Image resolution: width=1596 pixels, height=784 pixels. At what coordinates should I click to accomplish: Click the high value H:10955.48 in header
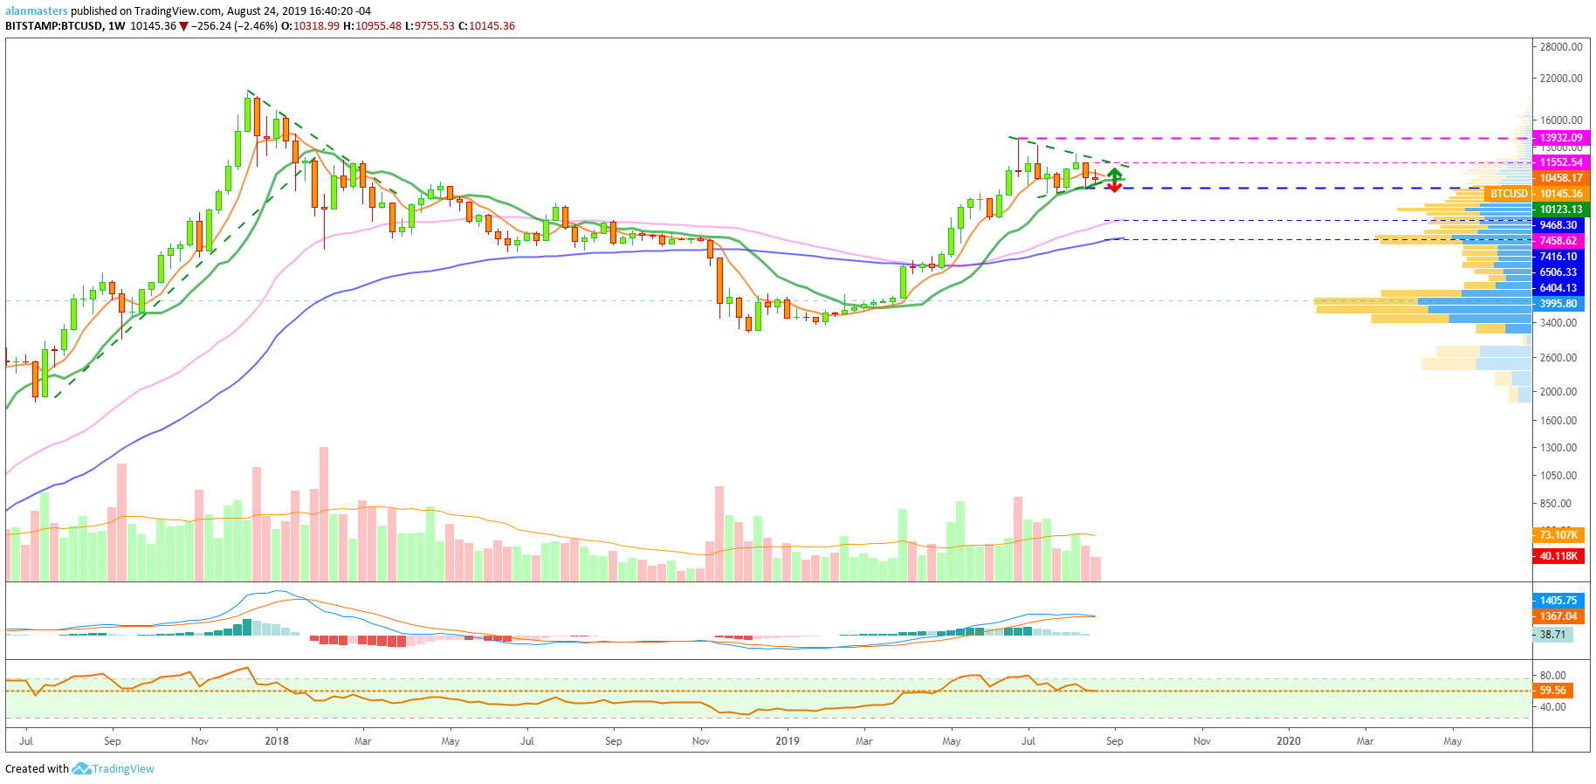[372, 26]
